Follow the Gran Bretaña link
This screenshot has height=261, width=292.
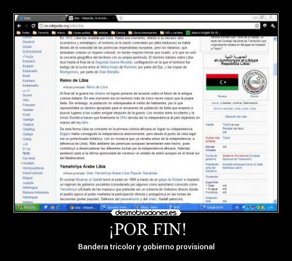pyautogui.click(x=109, y=72)
